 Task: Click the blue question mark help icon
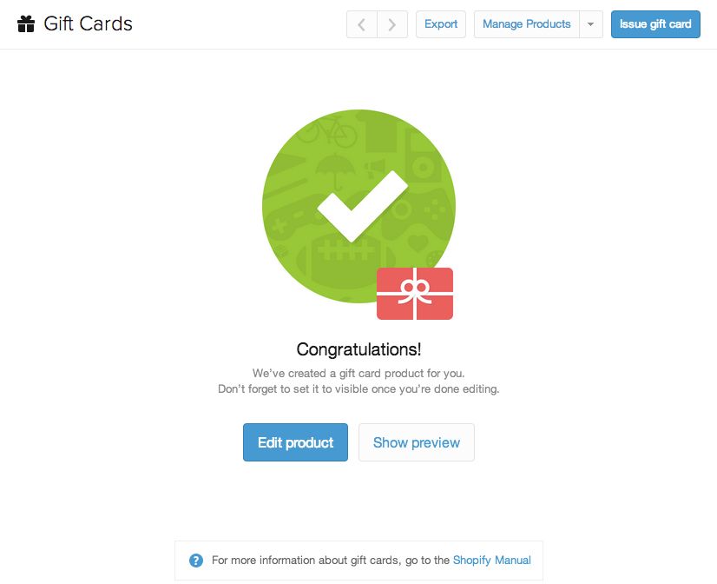[196, 561]
